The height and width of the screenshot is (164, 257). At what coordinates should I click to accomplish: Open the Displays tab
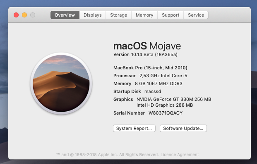point(93,15)
